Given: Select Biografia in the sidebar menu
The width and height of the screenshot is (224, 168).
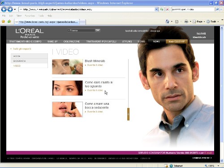Looking at the screenshot, I should (29, 61).
